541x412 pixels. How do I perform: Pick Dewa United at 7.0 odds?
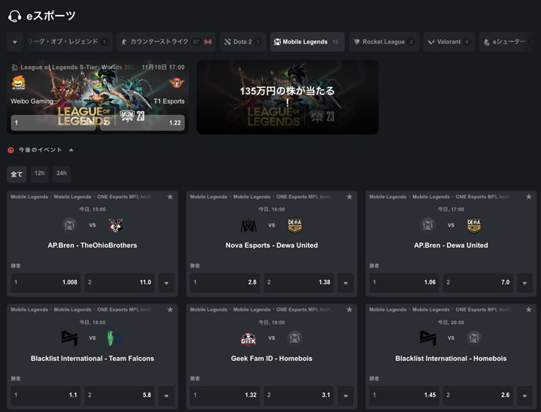pyautogui.click(x=478, y=282)
